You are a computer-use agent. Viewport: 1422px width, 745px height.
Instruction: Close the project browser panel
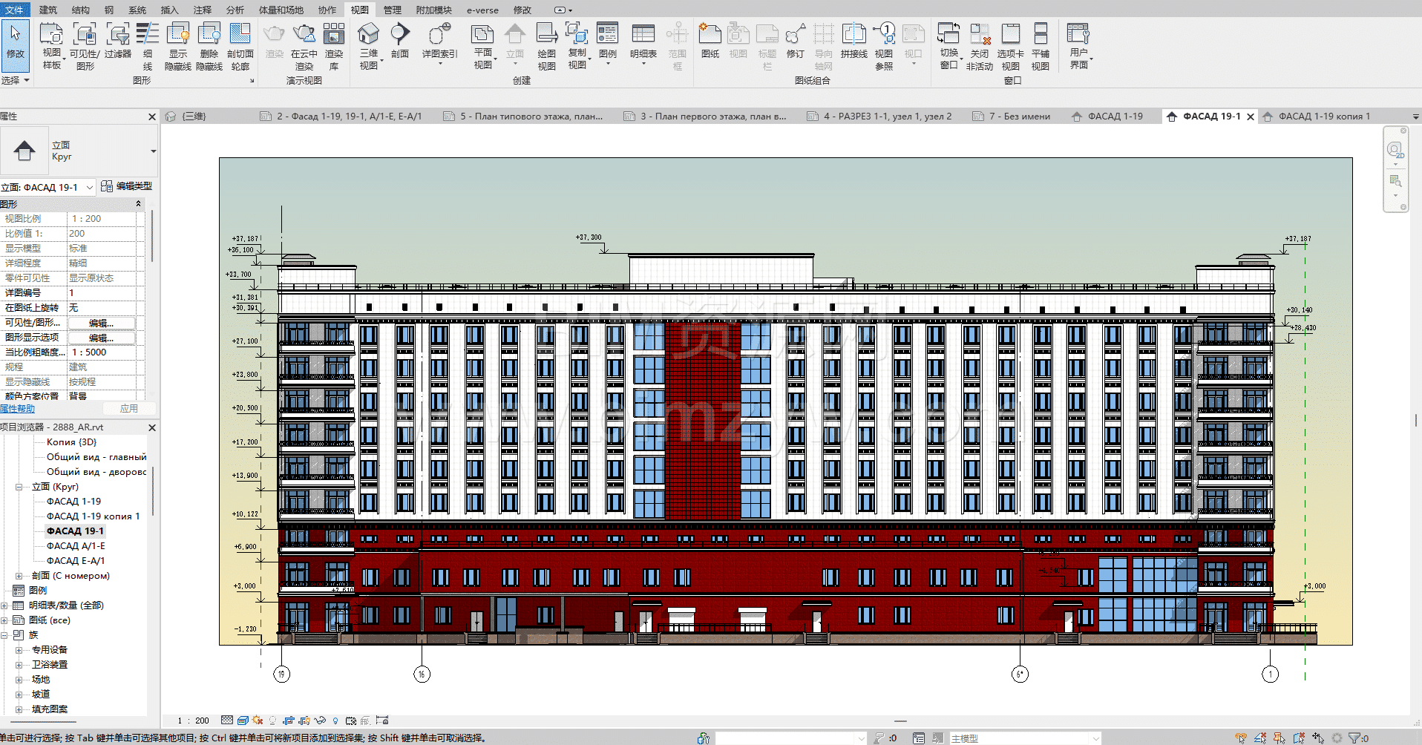pyautogui.click(x=152, y=427)
